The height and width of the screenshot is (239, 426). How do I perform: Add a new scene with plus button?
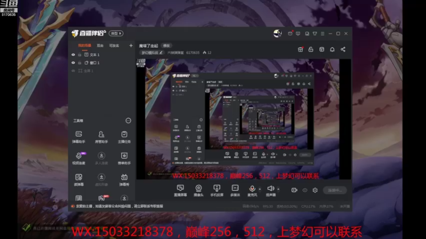(131, 46)
